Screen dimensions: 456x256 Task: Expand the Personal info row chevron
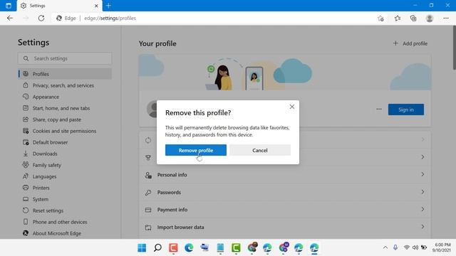pyautogui.click(x=423, y=174)
